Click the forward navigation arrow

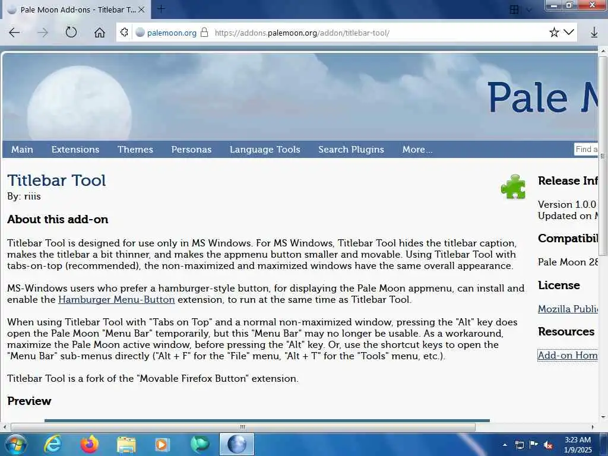[x=42, y=33]
